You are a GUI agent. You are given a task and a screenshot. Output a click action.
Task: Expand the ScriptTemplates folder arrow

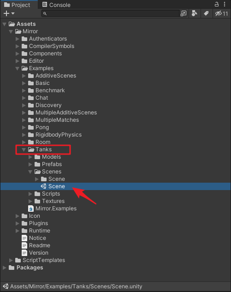coord(11,260)
